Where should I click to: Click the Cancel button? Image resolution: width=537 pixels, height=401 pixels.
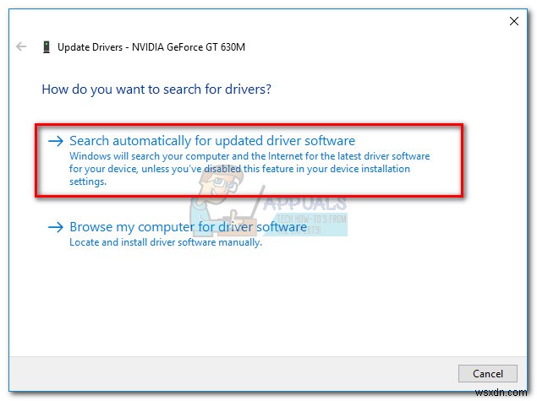(x=488, y=373)
